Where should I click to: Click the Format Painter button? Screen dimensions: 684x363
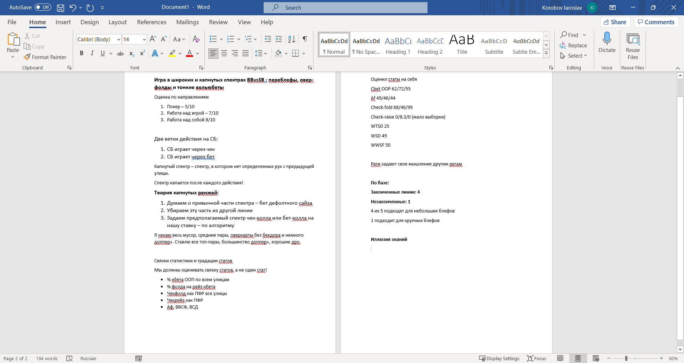(x=45, y=57)
